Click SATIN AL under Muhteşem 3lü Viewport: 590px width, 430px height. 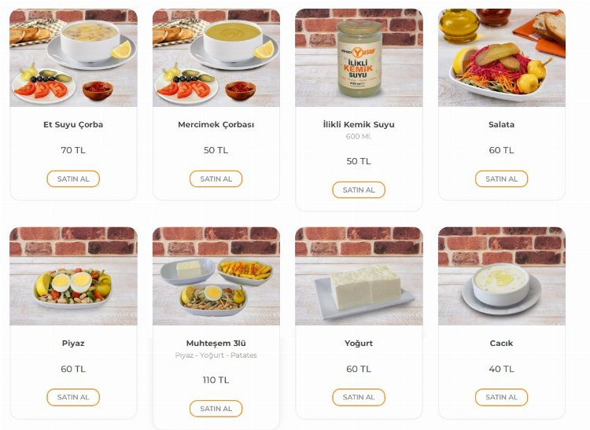tap(216, 409)
